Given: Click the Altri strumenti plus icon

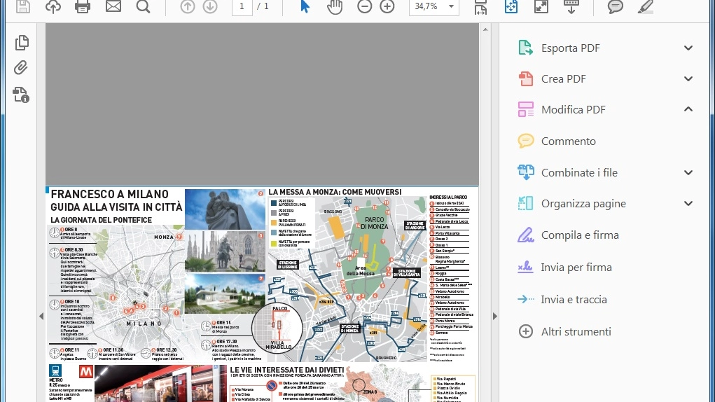Looking at the screenshot, I should point(525,331).
